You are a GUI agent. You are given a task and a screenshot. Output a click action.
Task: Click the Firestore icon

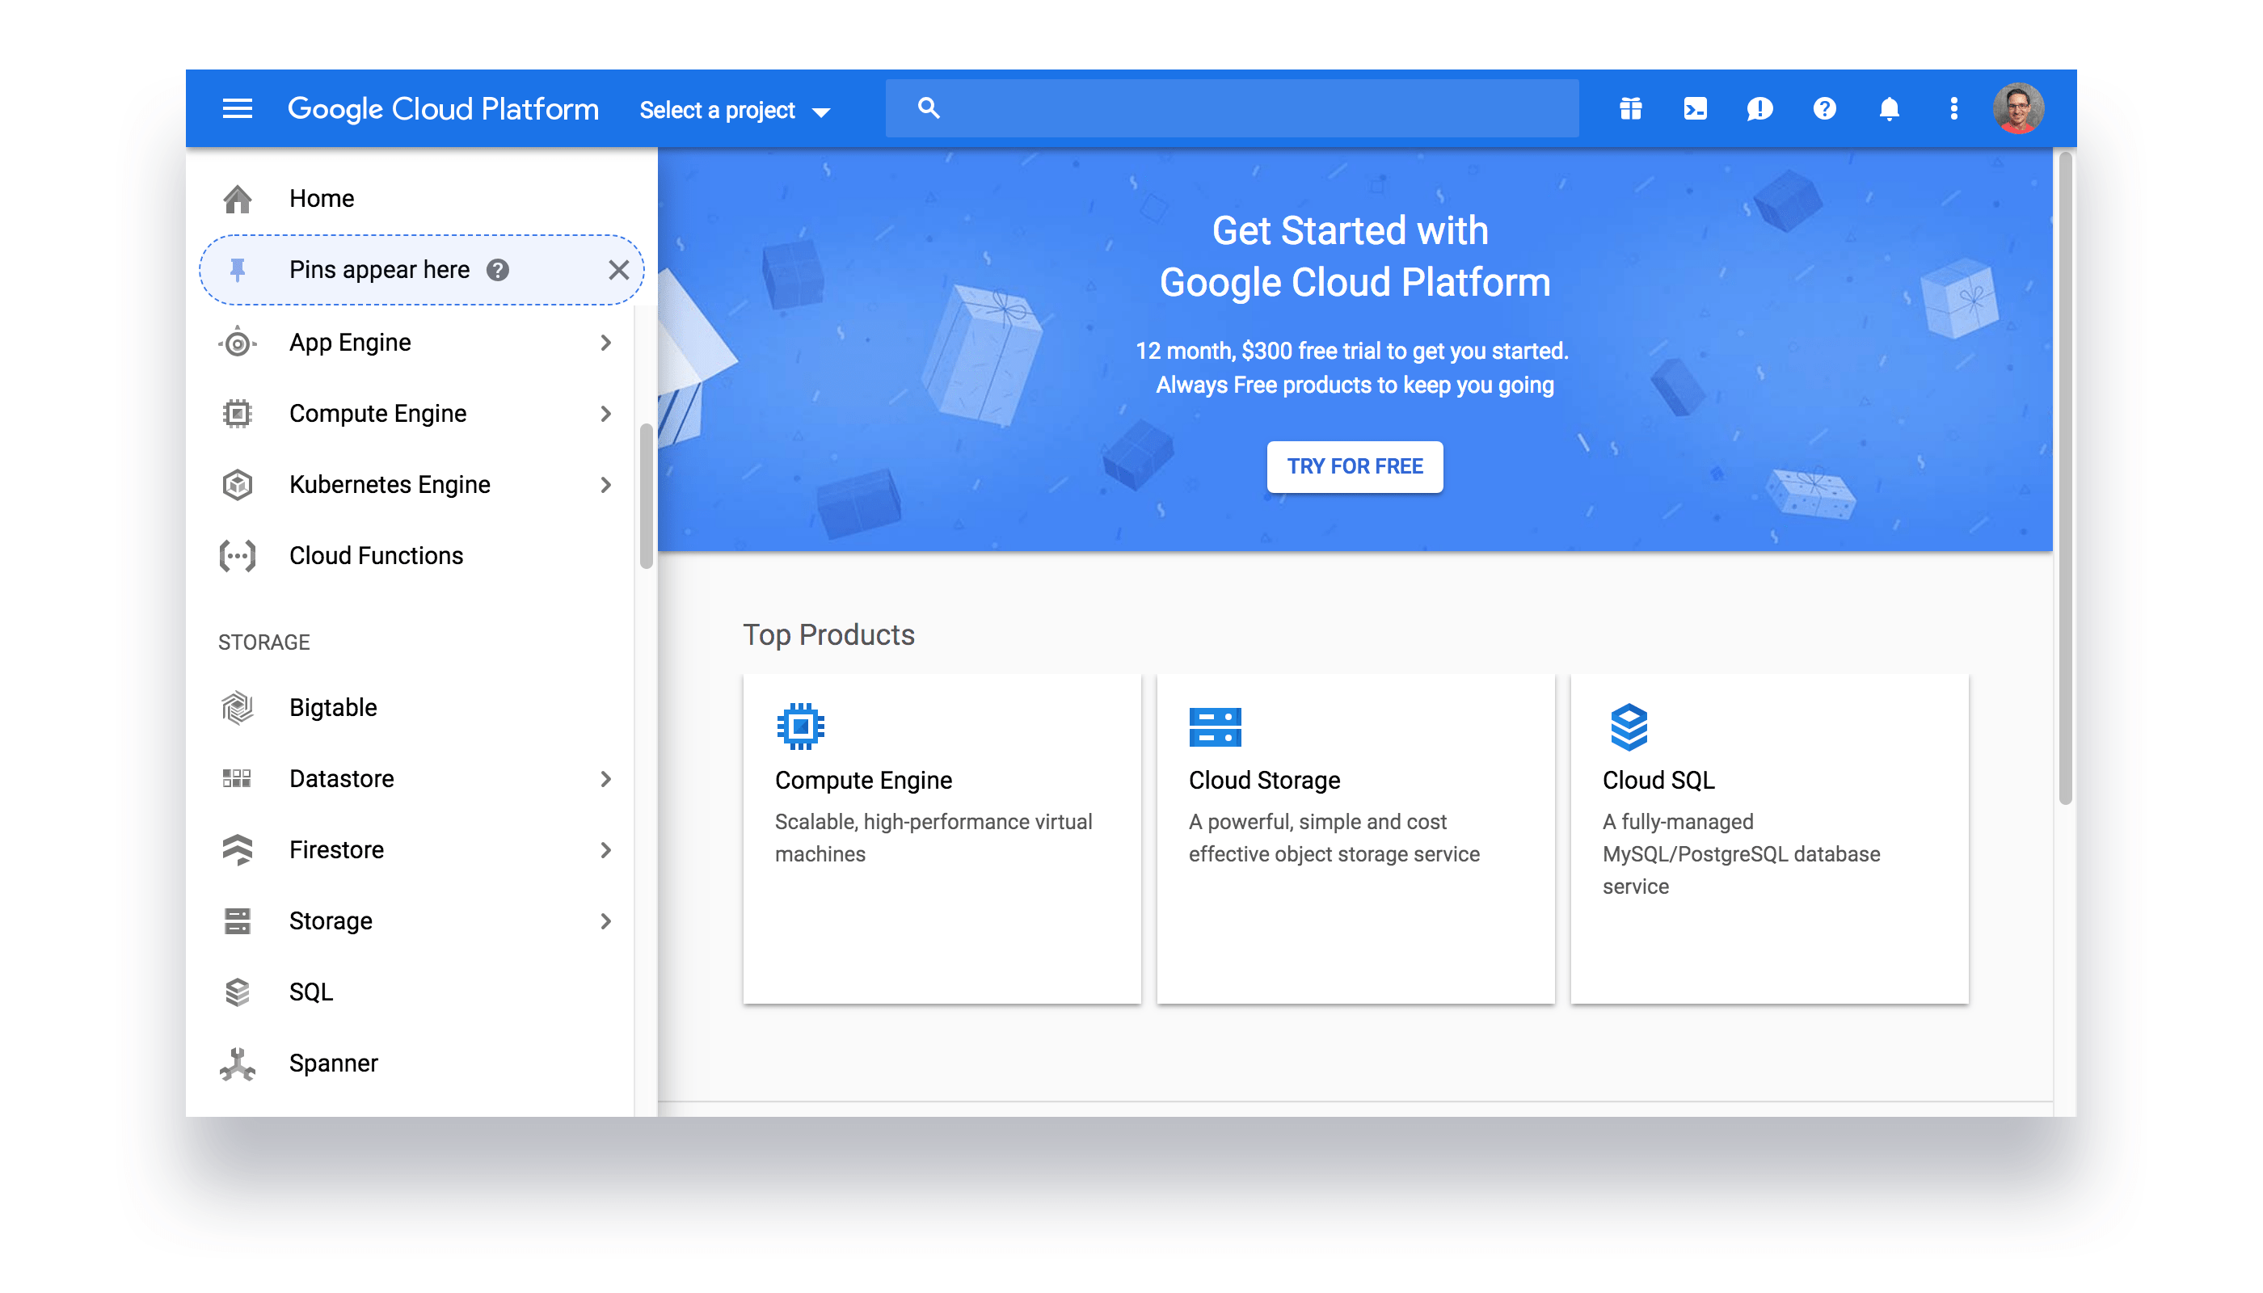point(237,849)
